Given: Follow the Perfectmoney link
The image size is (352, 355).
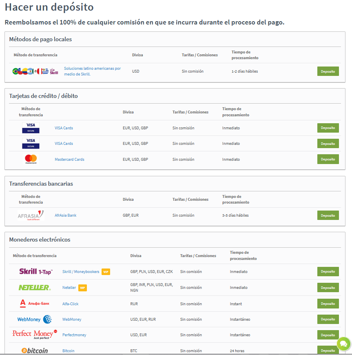Looking at the screenshot, I should pyautogui.click(x=74, y=335).
